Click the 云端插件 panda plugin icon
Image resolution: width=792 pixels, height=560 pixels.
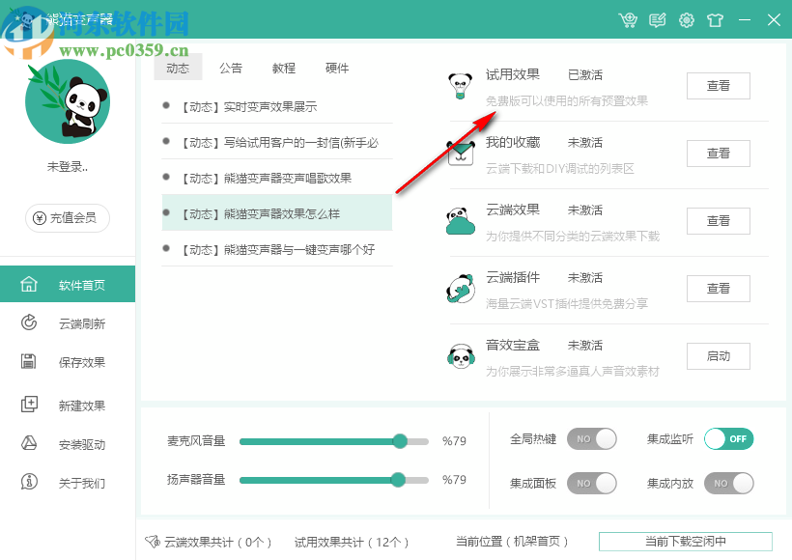(461, 289)
